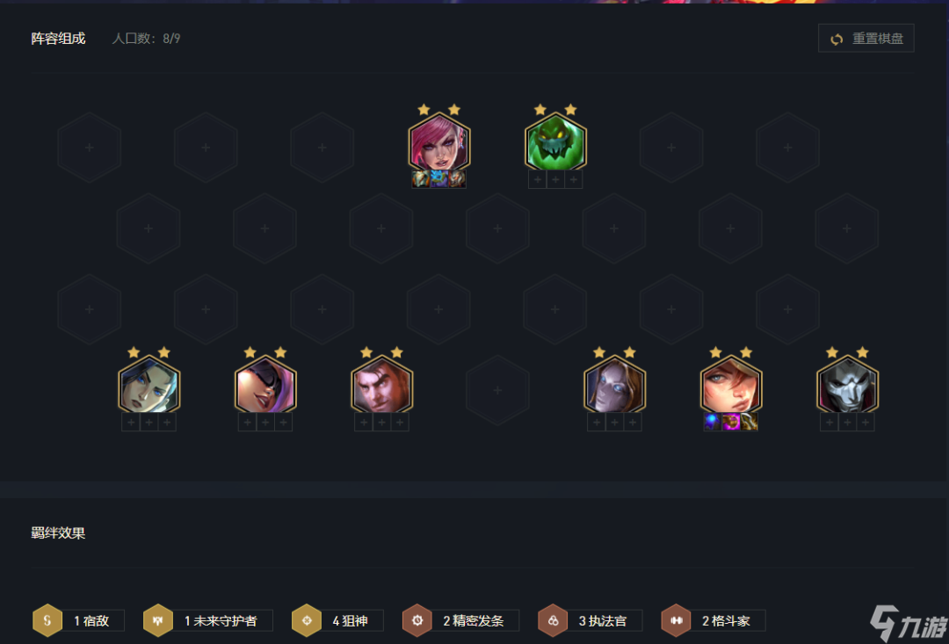The height and width of the screenshot is (644, 949).
Task: Click empty board hex between Jayce and Orianna
Action: 497,390
